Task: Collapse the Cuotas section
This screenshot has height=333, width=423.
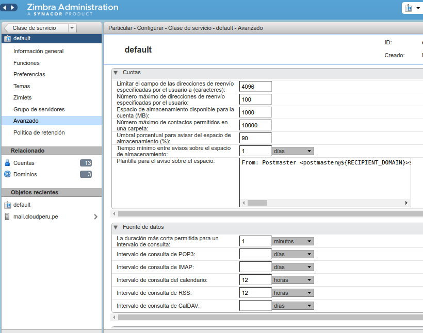Action: [x=116, y=73]
